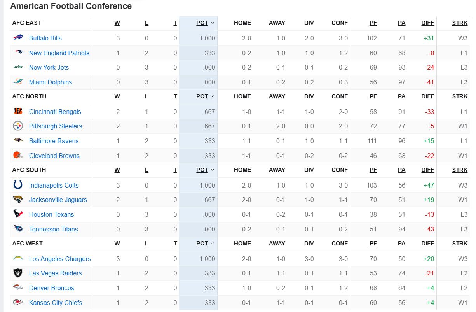Click the Cincinnati Bengals logo icon
The width and height of the screenshot is (476, 312).
point(18,111)
